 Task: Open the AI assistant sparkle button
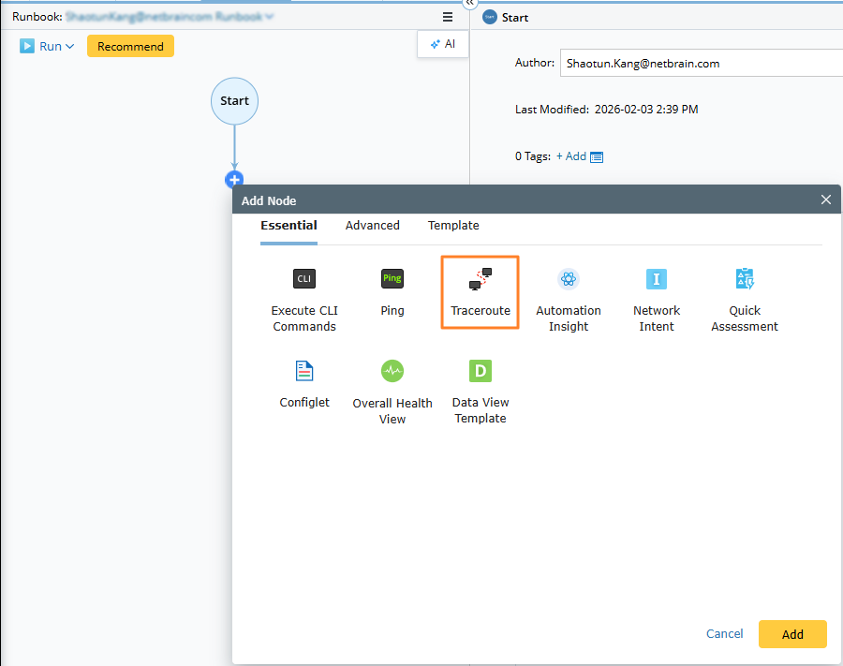click(442, 44)
